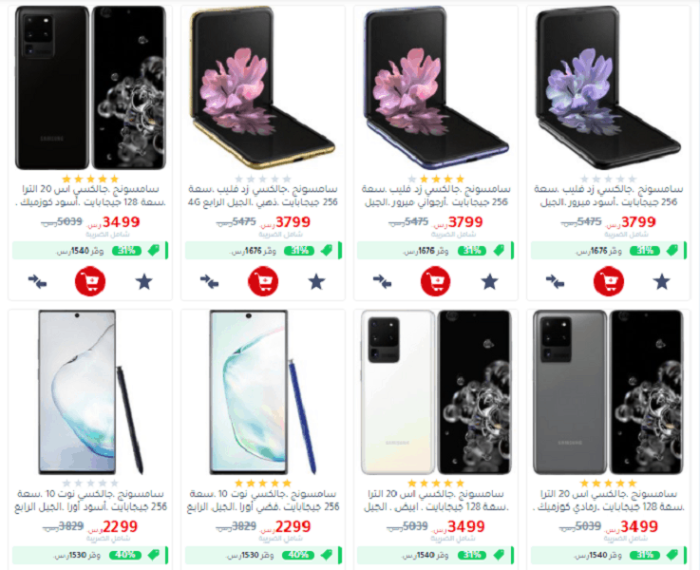Viewport: 700px width, 570px height.
Task: Open the gold Galaxy Z Flip product image
Action: pyautogui.click(x=263, y=88)
